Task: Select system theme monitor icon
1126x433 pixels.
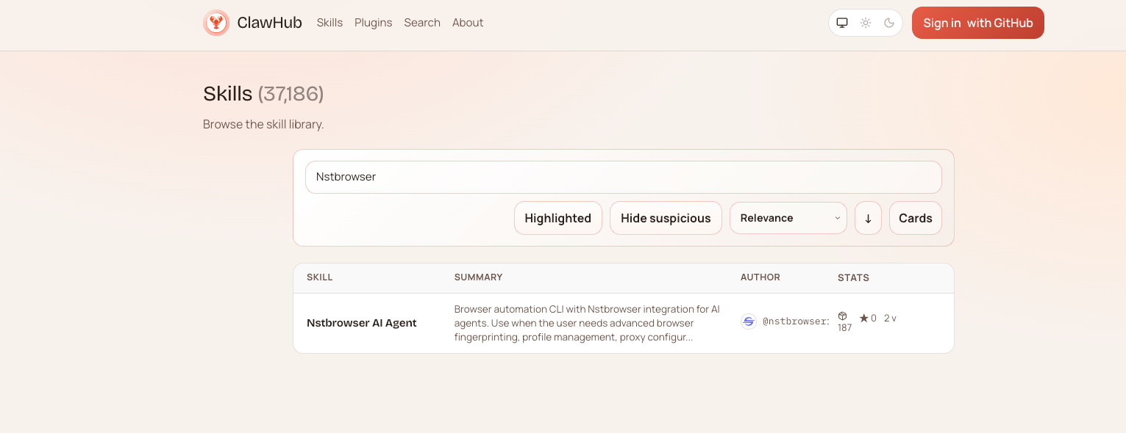Action: [841, 23]
